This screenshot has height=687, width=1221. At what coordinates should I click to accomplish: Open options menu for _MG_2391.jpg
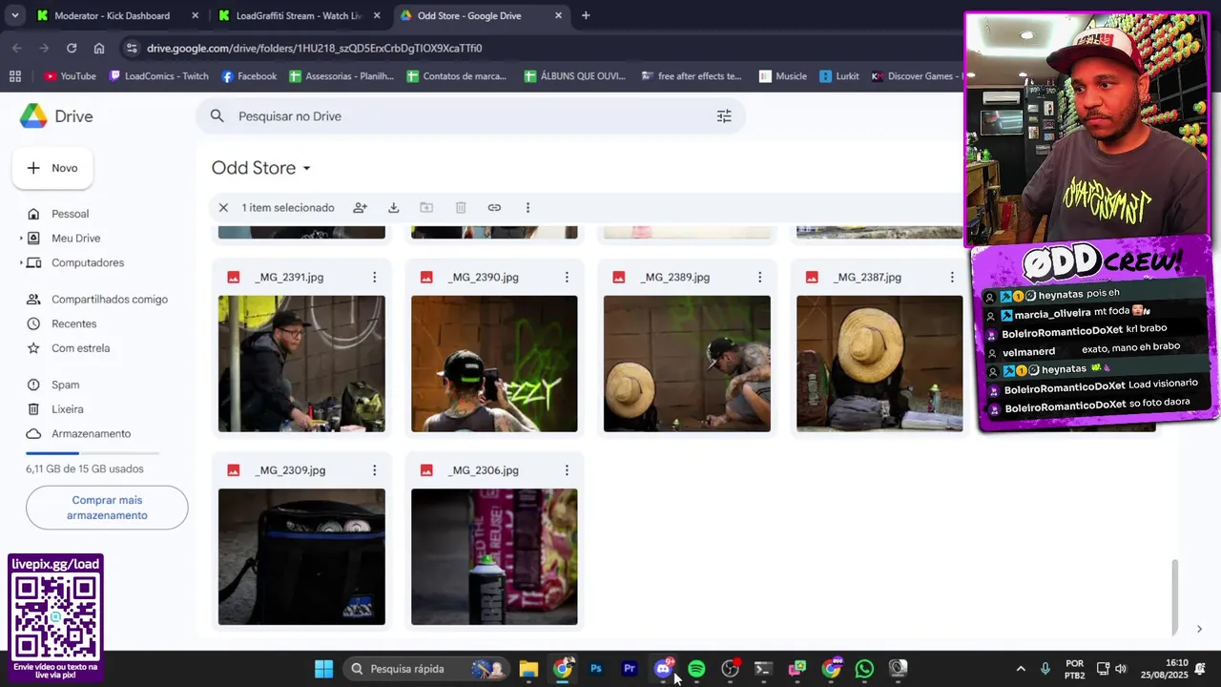[x=374, y=277]
